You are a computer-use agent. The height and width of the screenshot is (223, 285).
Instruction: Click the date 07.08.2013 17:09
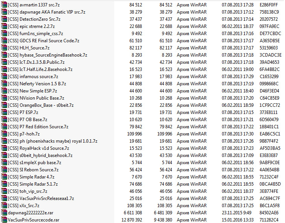pyautogui.click(x=237, y=155)
